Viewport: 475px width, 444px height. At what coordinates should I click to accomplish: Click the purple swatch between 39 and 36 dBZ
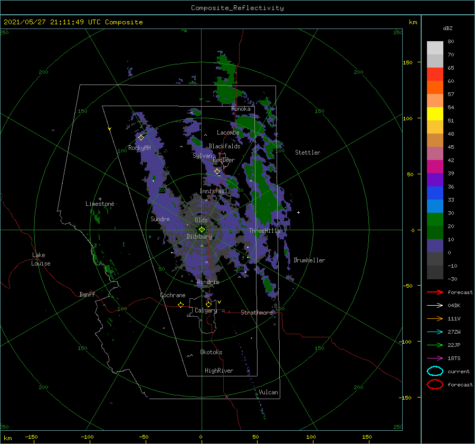[x=435, y=180]
